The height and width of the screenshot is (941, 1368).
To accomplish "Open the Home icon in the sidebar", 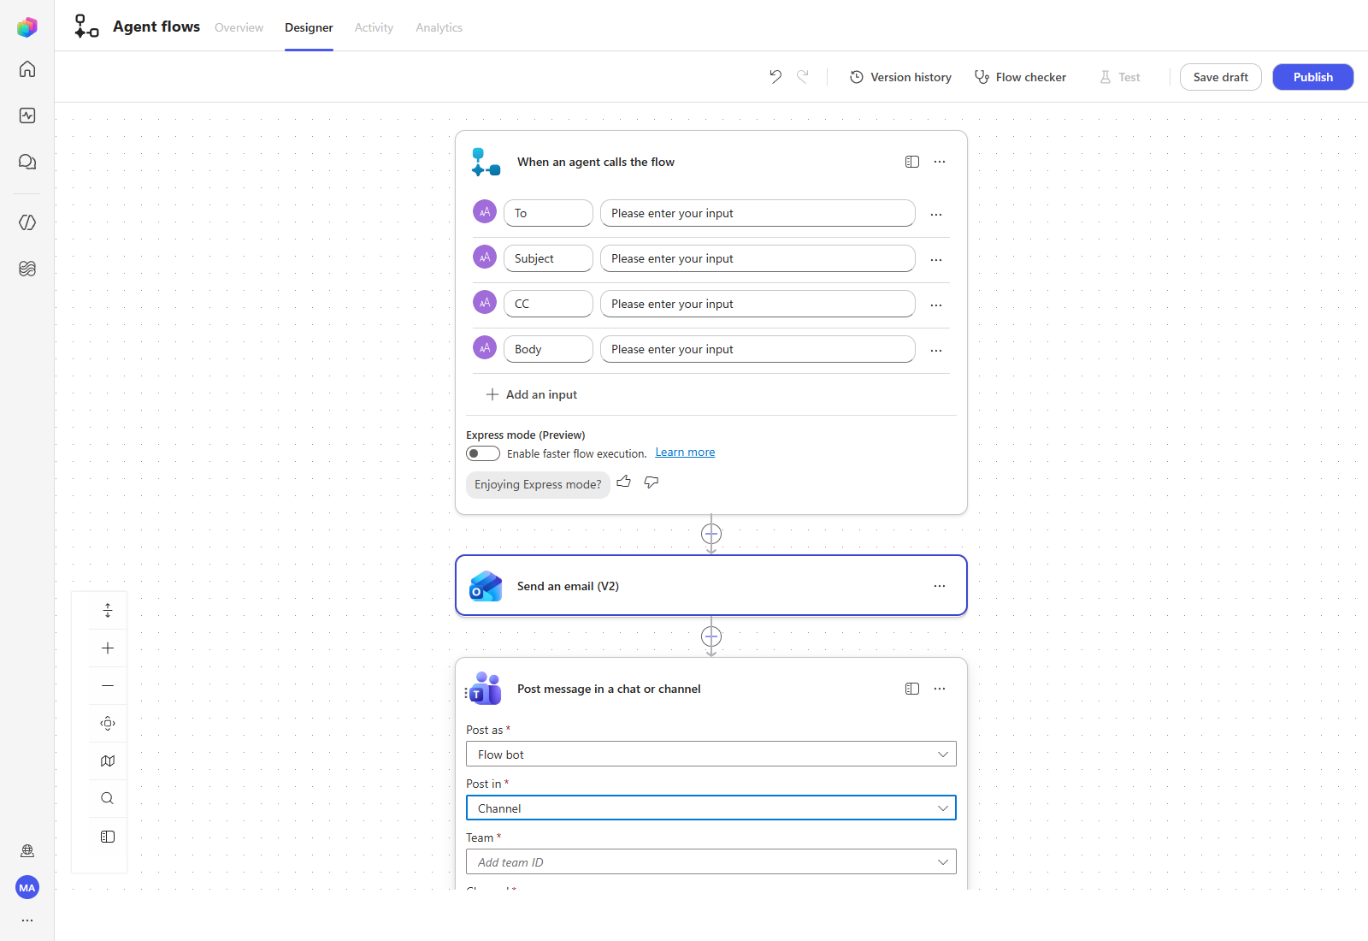I will coord(27,69).
